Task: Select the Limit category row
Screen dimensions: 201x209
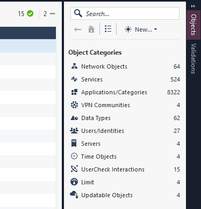Action: pyautogui.click(x=125, y=182)
